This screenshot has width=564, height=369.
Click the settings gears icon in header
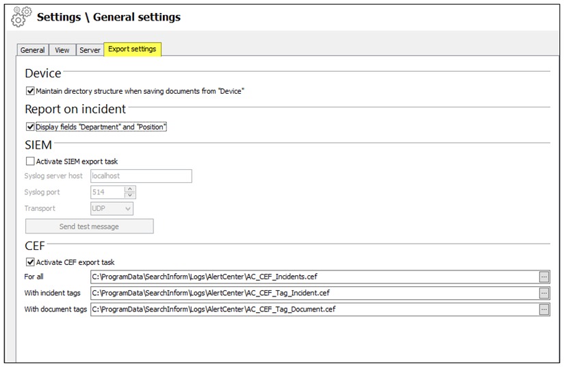pyautogui.click(x=21, y=16)
